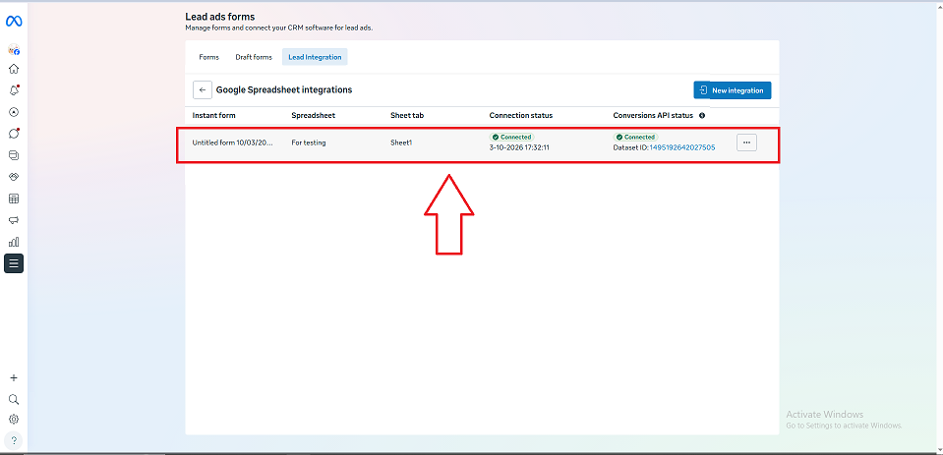The image size is (943, 455).
Task: Click the table grid icon in sidebar
Action: 14,199
